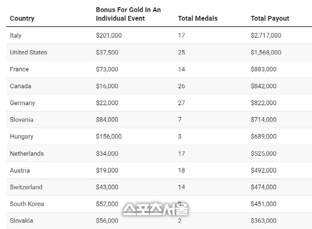Image resolution: width=312 pixels, height=229 pixels.
Task: Click Canada's total medals value 26
Action: [182, 86]
